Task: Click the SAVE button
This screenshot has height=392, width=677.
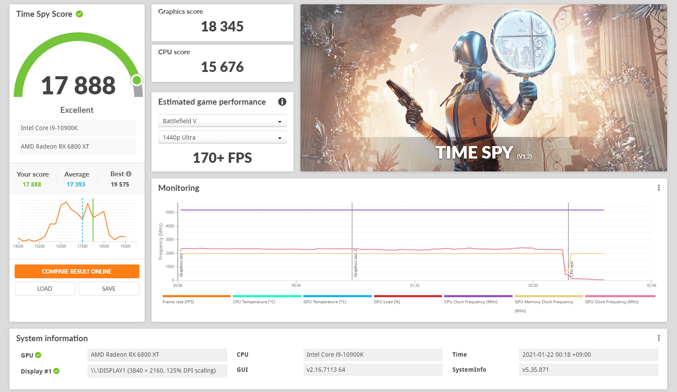Action: 109,289
